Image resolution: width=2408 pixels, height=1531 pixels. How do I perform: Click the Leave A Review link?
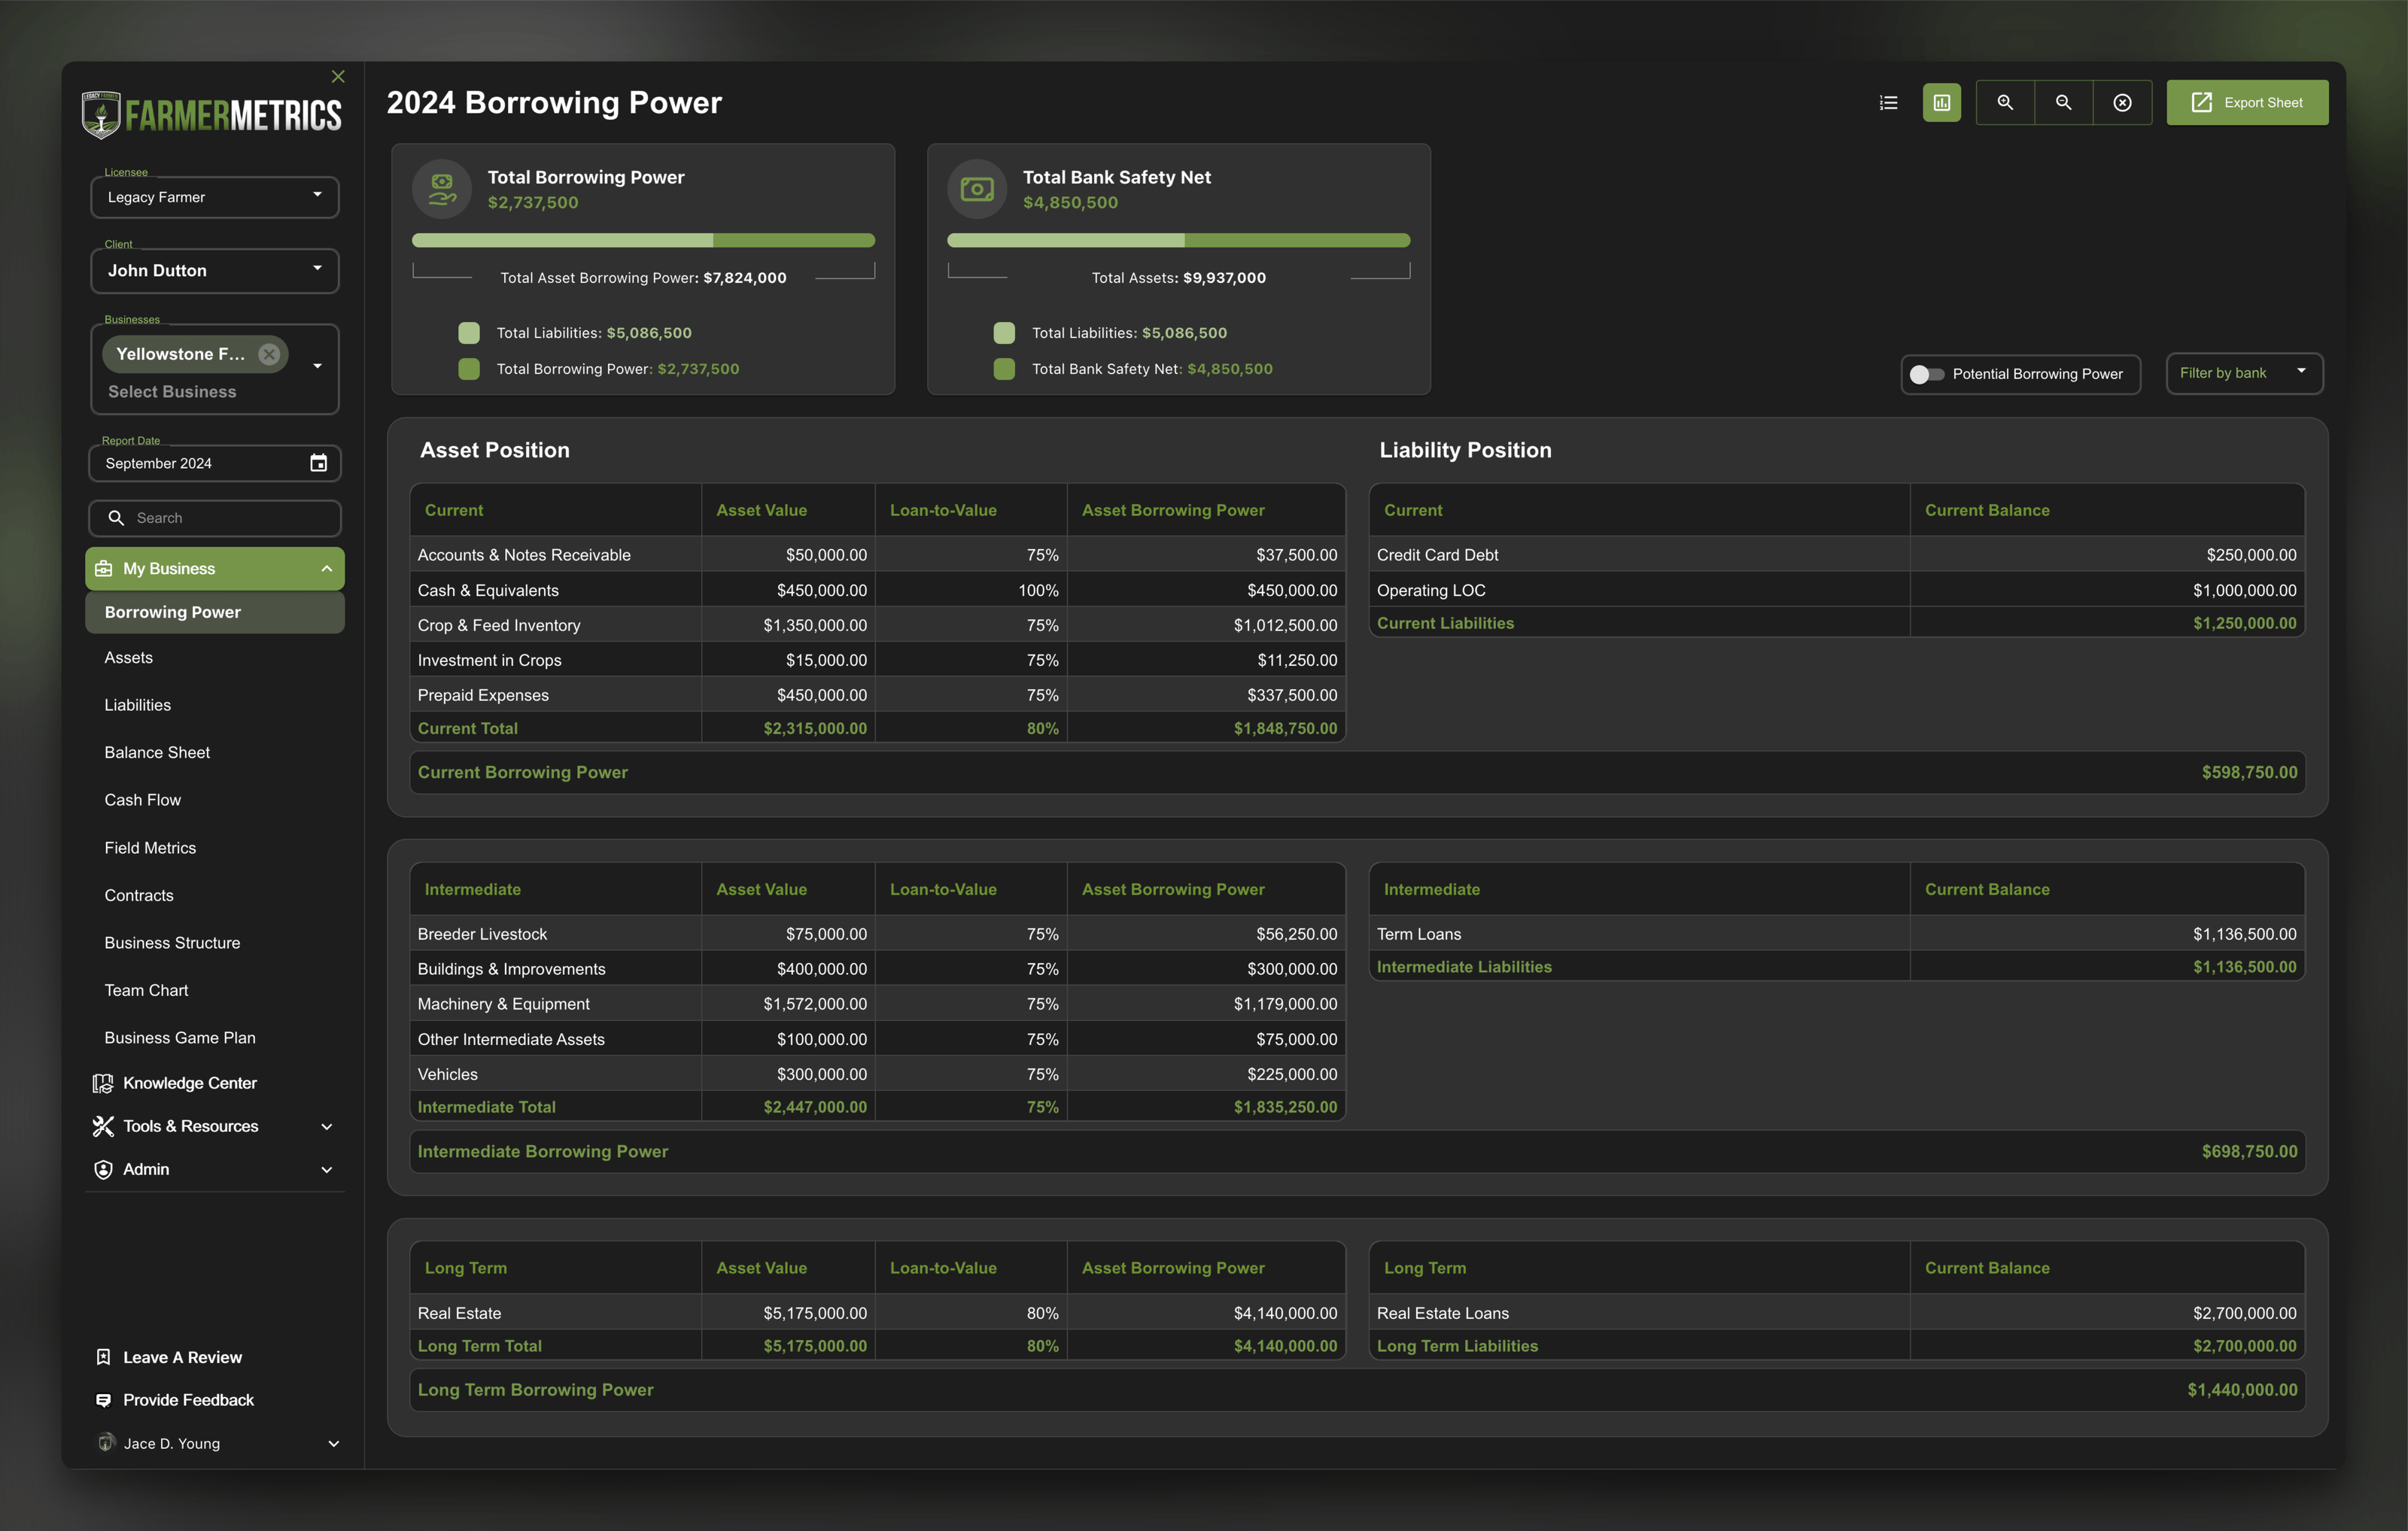(x=182, y=1357)
